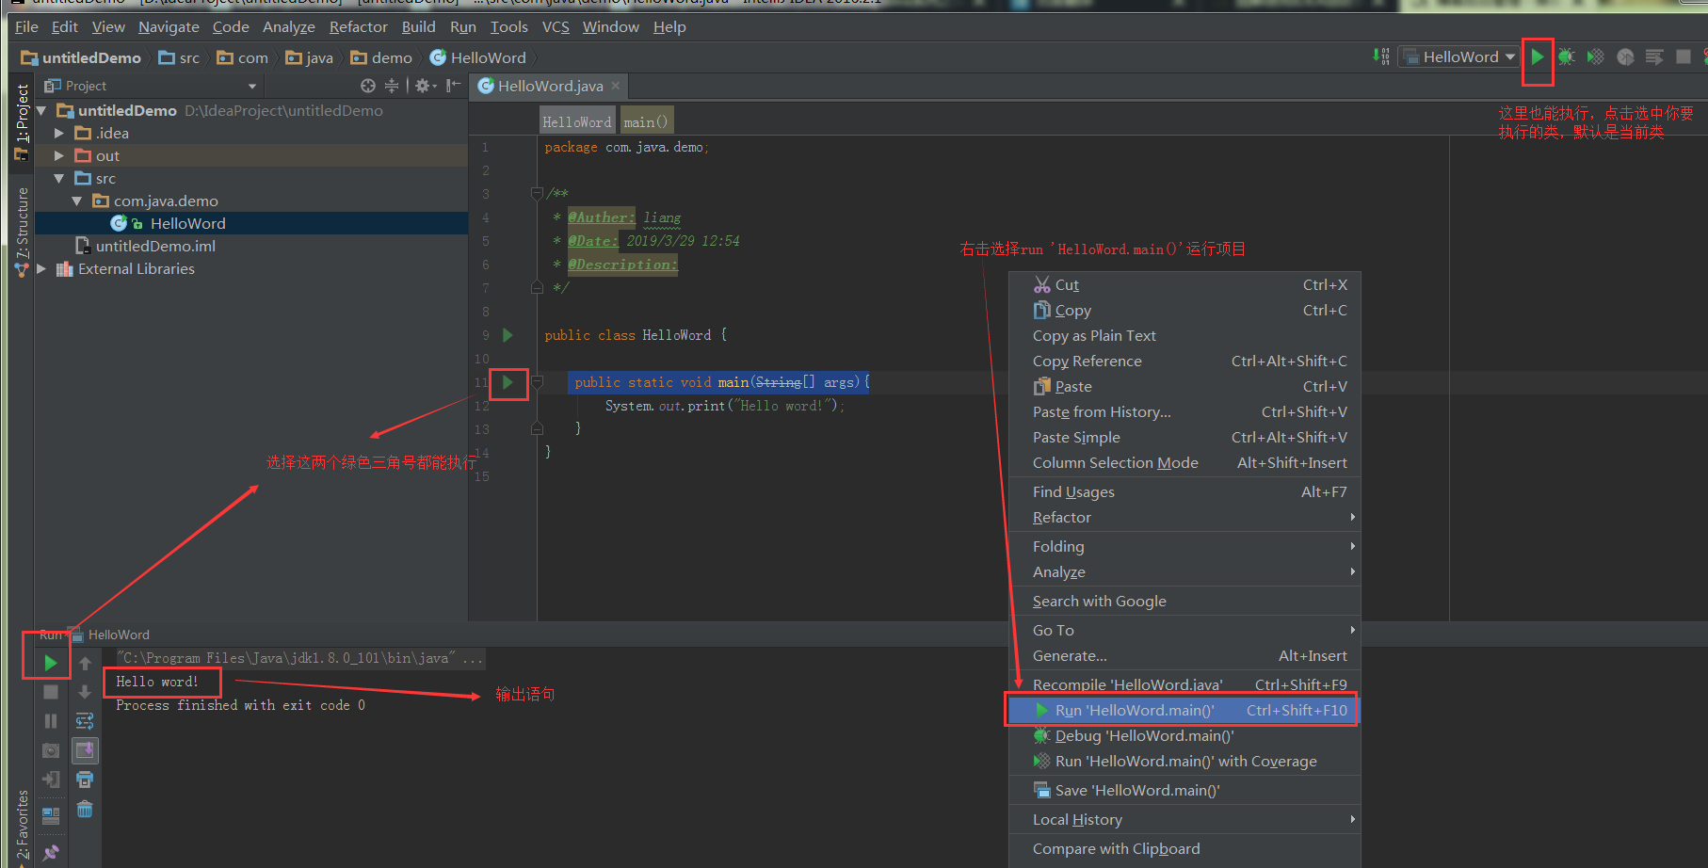Expand the out folder in project tree
The width and height of the screenshot is (1708, 868).
pos(59,155)
